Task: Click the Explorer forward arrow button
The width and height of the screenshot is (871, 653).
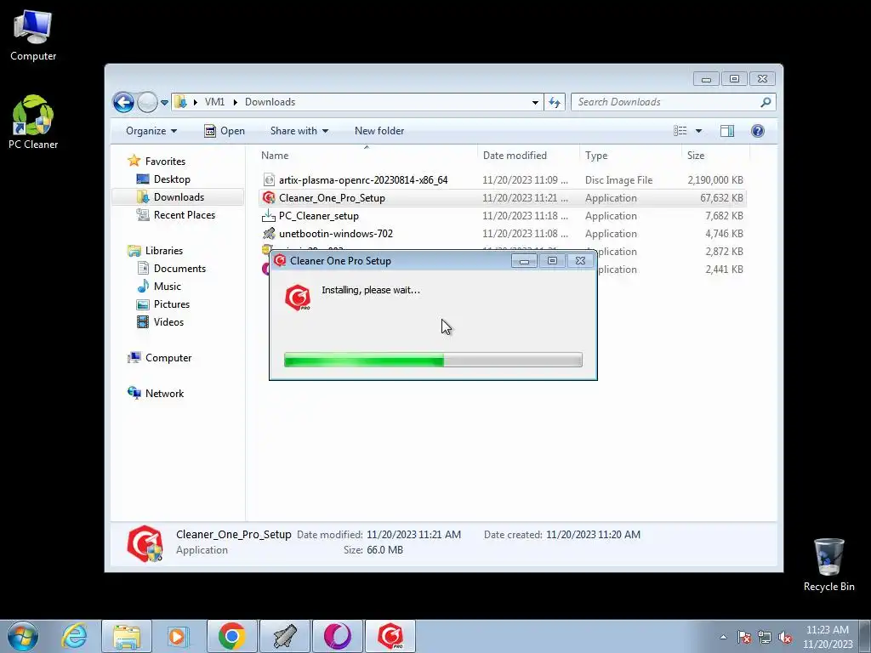Action: tap(147, 102)
